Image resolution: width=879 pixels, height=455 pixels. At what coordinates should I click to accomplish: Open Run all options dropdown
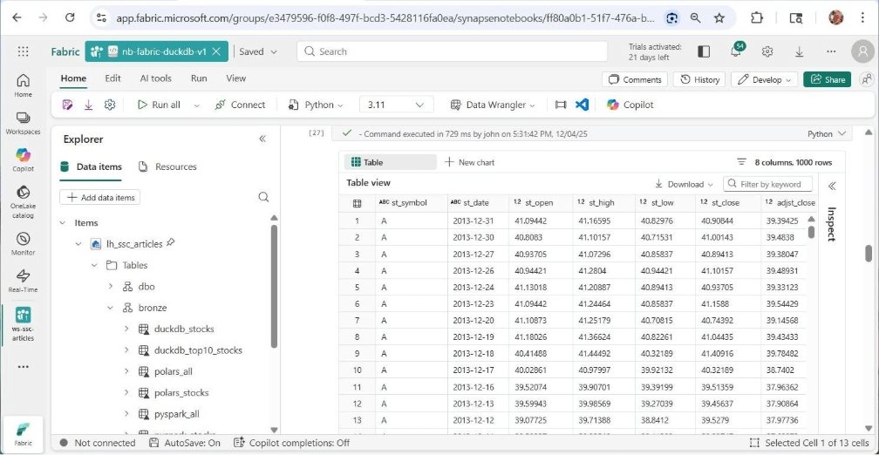pyautogui.click(x=196, y=105)
